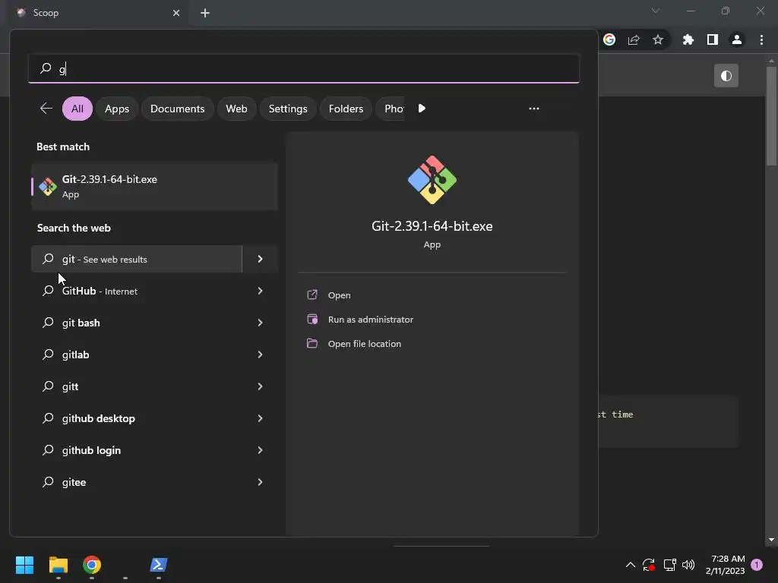Open the notification badge in the taskbar
Viewport: 778px width, 583px height.
click(x=757, y=565)
